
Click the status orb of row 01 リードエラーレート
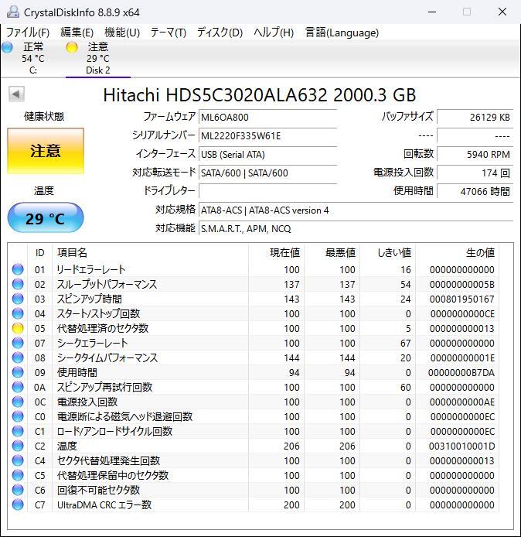click(18, 269)
